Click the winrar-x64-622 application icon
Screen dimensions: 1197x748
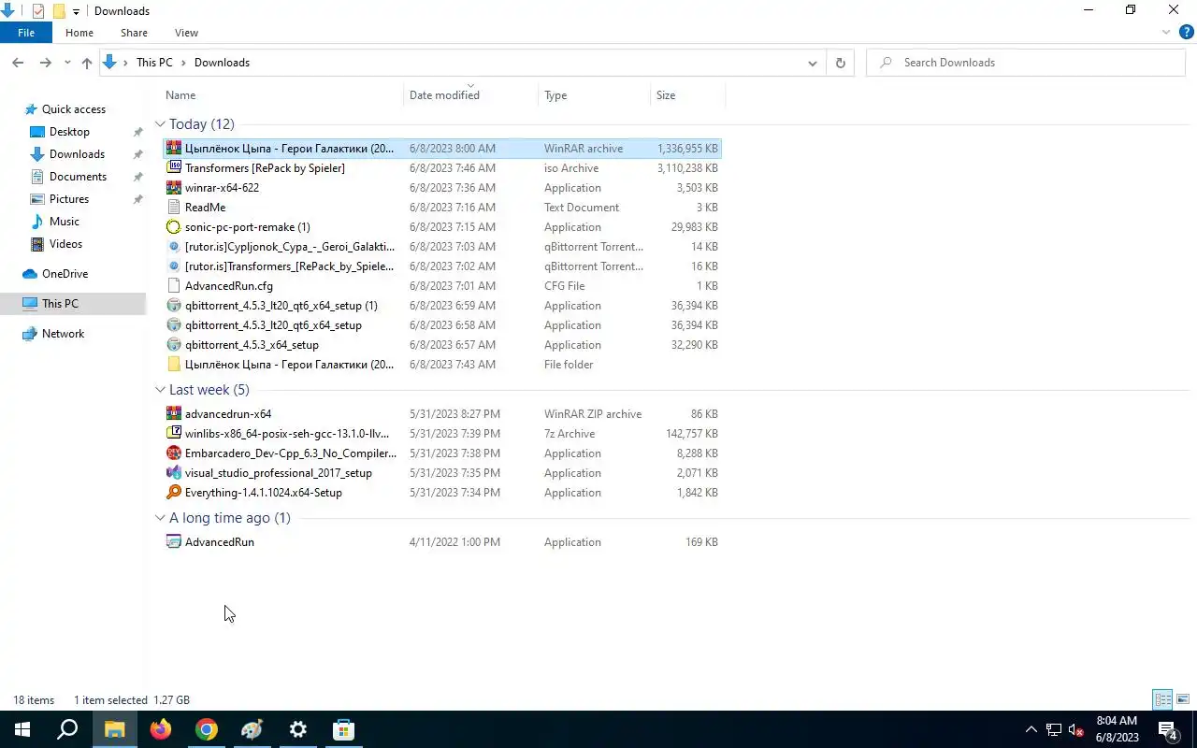click(173, 187)
